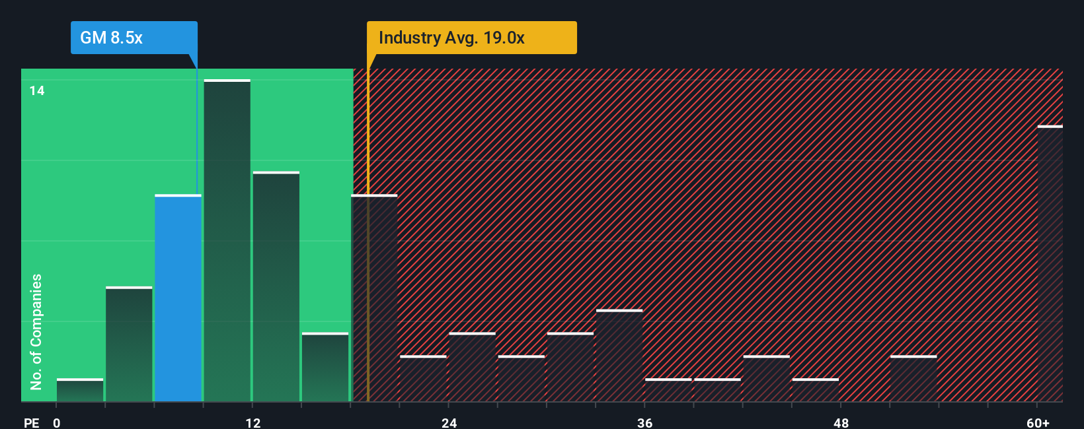Select the last green bar before hatched zone
1084x429 pixels.
325,367
